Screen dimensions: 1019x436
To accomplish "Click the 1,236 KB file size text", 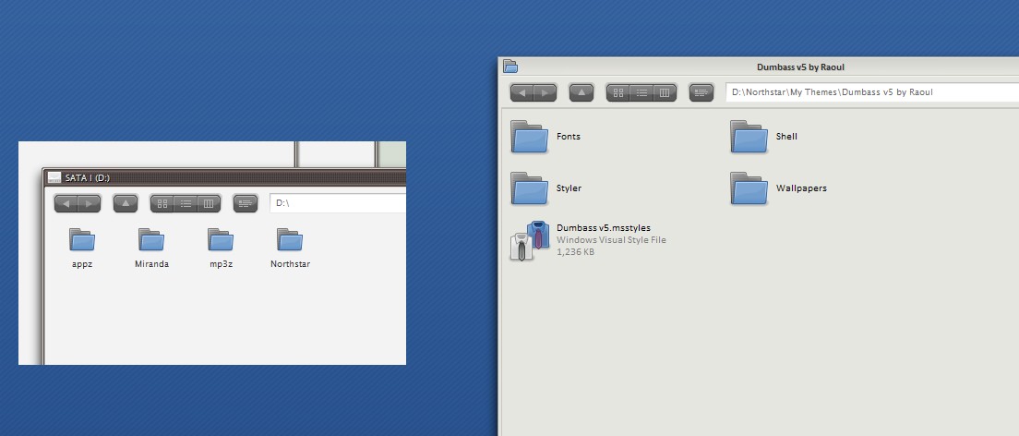I will coord(575,252).
